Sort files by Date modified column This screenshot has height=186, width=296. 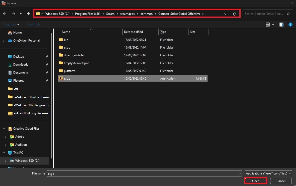coord(133,32)
